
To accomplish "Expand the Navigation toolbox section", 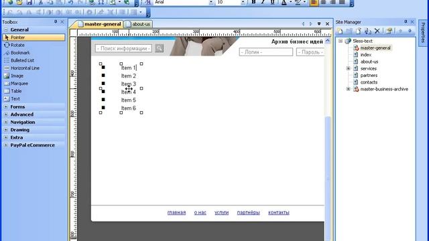I will (x=6, y=122).
